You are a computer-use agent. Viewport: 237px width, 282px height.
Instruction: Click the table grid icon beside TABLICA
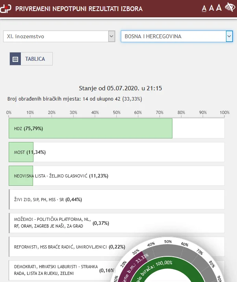coord(15,59)
